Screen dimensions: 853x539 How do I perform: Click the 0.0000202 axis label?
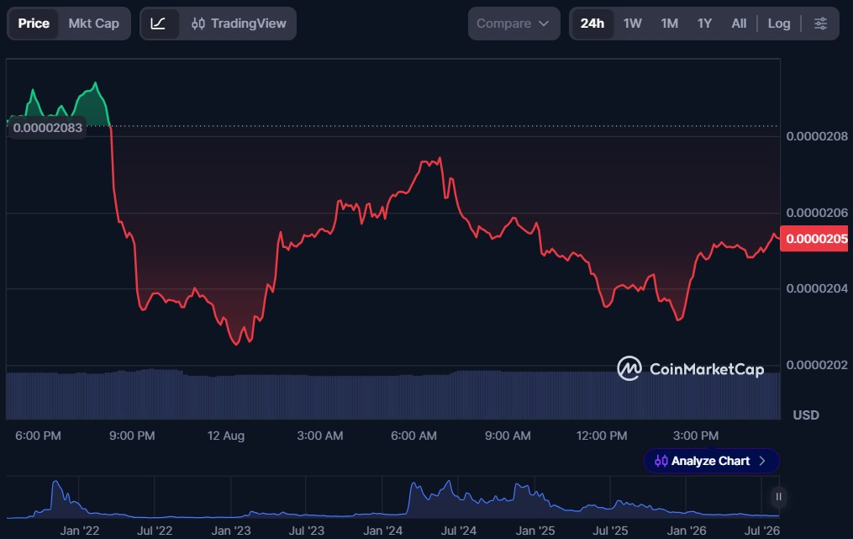[x=817, y=365]
